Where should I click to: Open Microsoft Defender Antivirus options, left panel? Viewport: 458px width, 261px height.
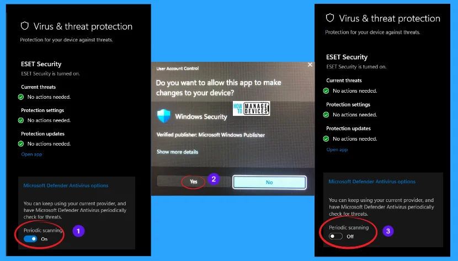click(x=66, y=185)
